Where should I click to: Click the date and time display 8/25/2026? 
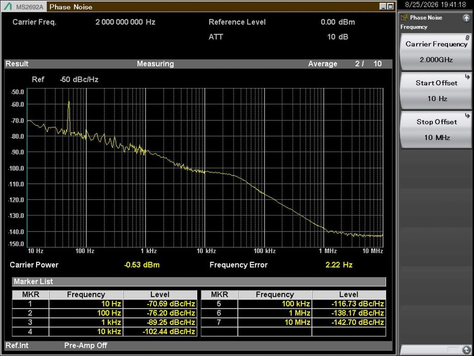point(435,5)
